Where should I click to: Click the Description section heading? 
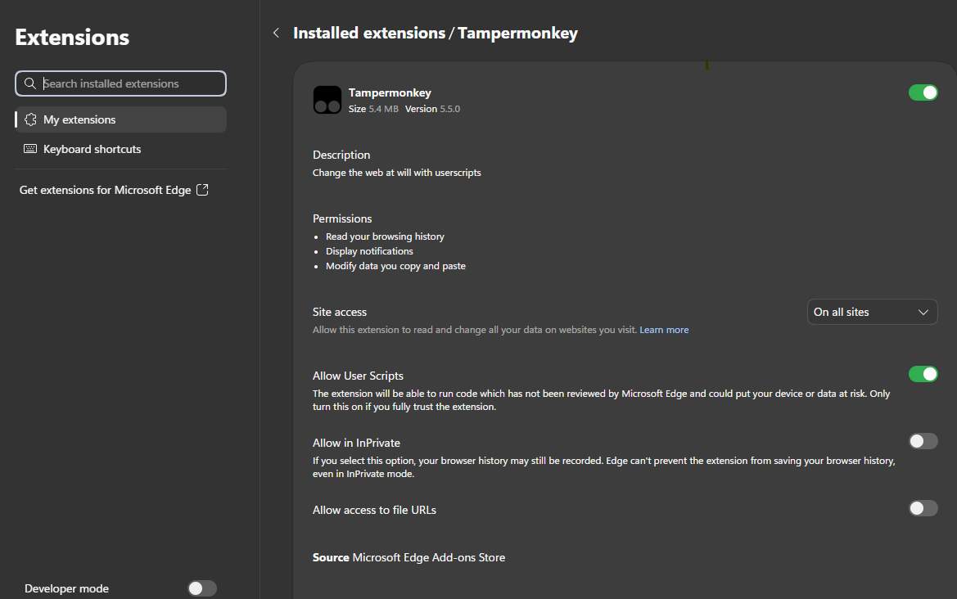341,155
